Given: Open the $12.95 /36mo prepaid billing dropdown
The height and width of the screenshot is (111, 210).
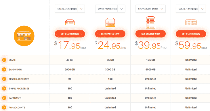Looking at the screenshot, I should coord(70,9).
